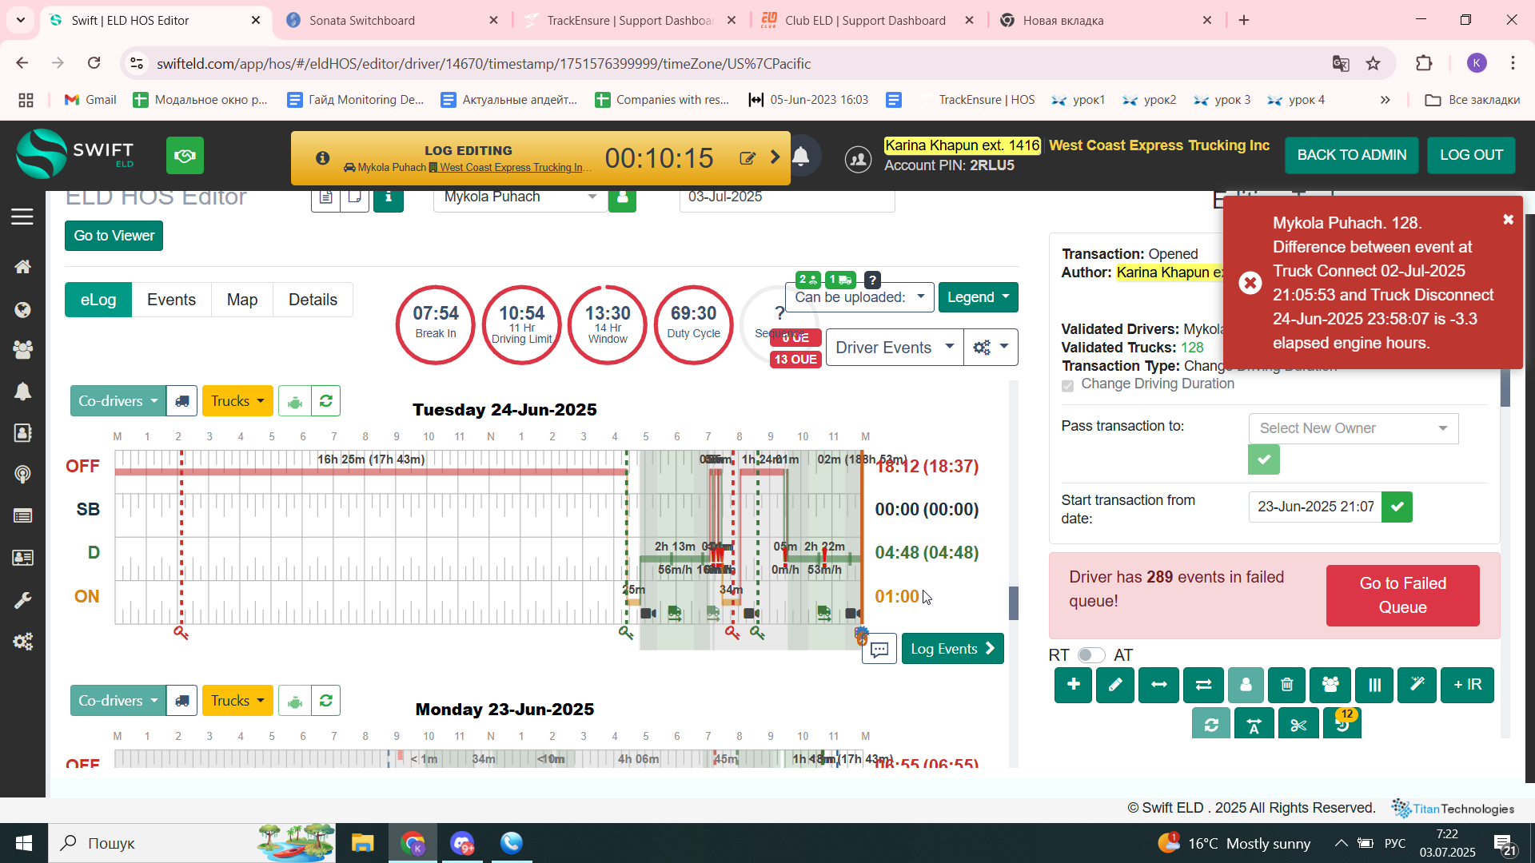Click the Duty Cycle 69:30 gauge
Viewport: 1535px width, 863px height.
(693, 324)
